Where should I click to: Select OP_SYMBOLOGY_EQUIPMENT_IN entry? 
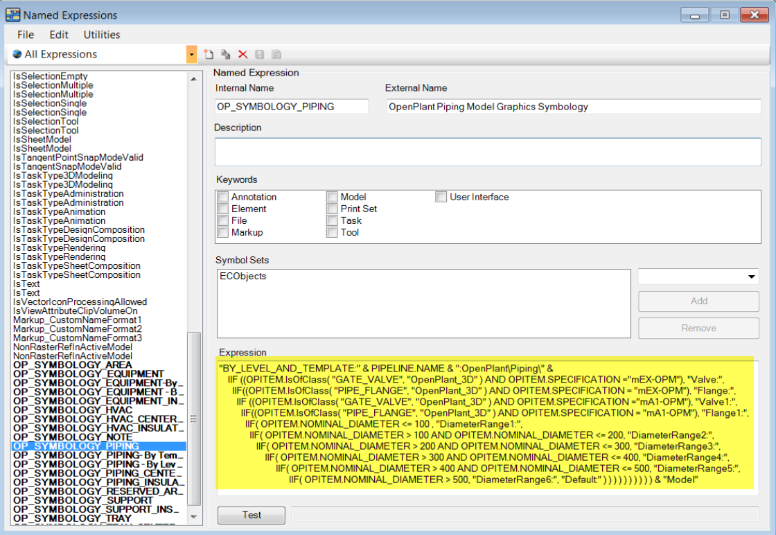point(99,401)
